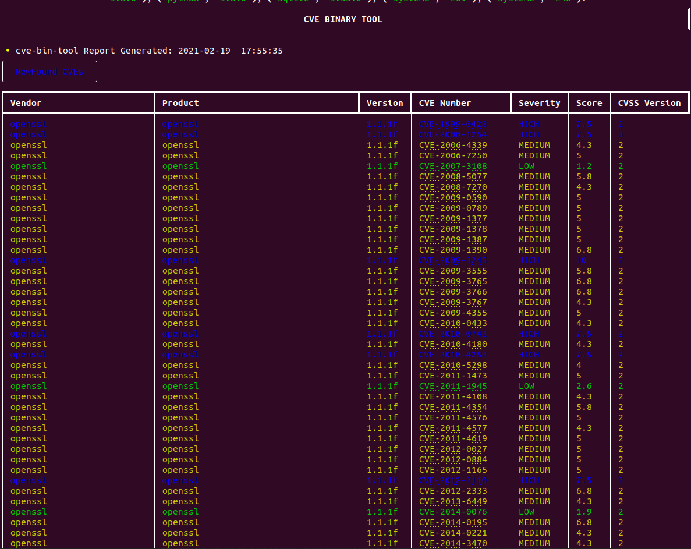Click the Score column header
This screenshot has height=549, width=691.
(589, 102)
